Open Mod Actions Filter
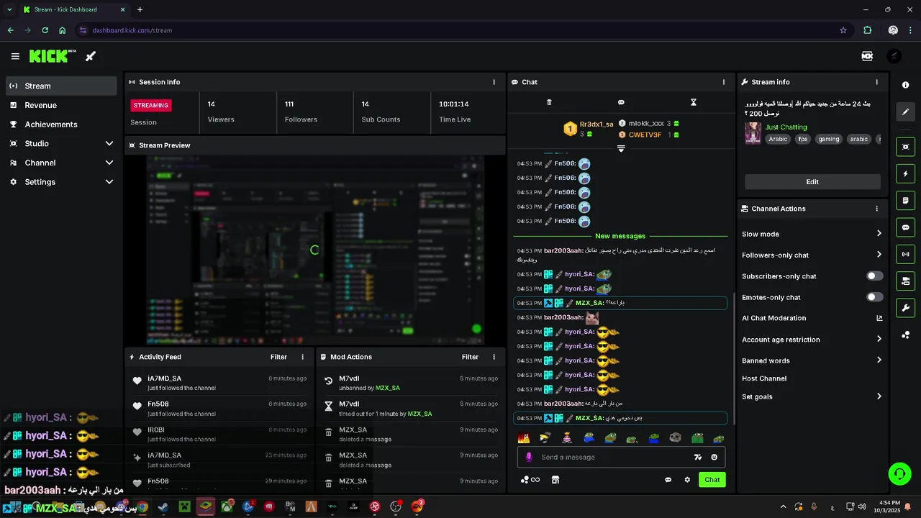Screen dimensions: 921x518 [470, 357]
